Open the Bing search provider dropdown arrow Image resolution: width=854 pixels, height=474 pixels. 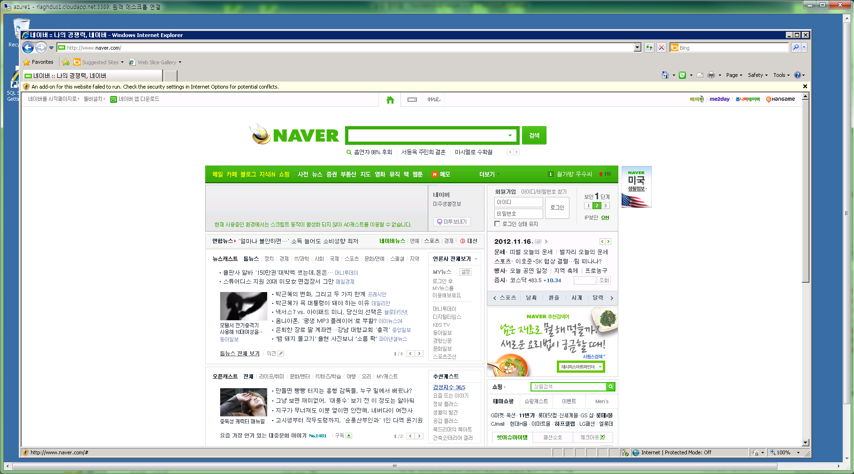click(804, 47)
